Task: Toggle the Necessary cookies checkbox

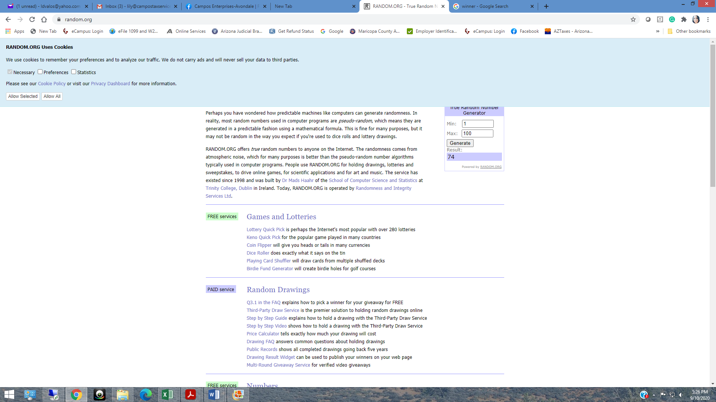Action: pos(10,72)
